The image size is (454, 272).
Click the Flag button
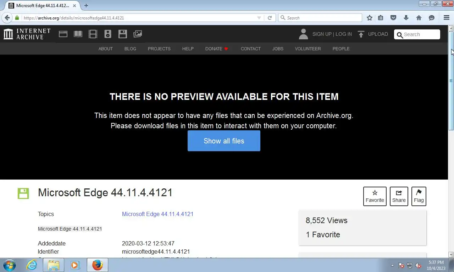click(x=419, y=196)
